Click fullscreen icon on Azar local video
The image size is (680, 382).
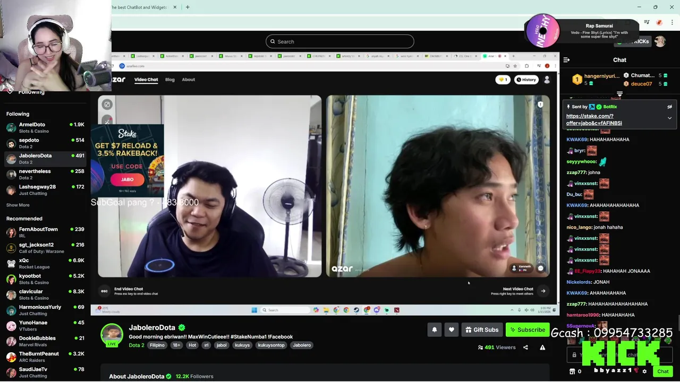point(107,105)
